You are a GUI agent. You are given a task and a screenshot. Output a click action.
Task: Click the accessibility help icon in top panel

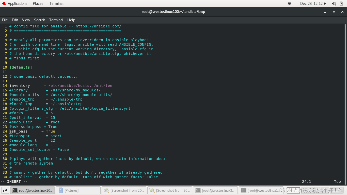click(x=341, y=4)
